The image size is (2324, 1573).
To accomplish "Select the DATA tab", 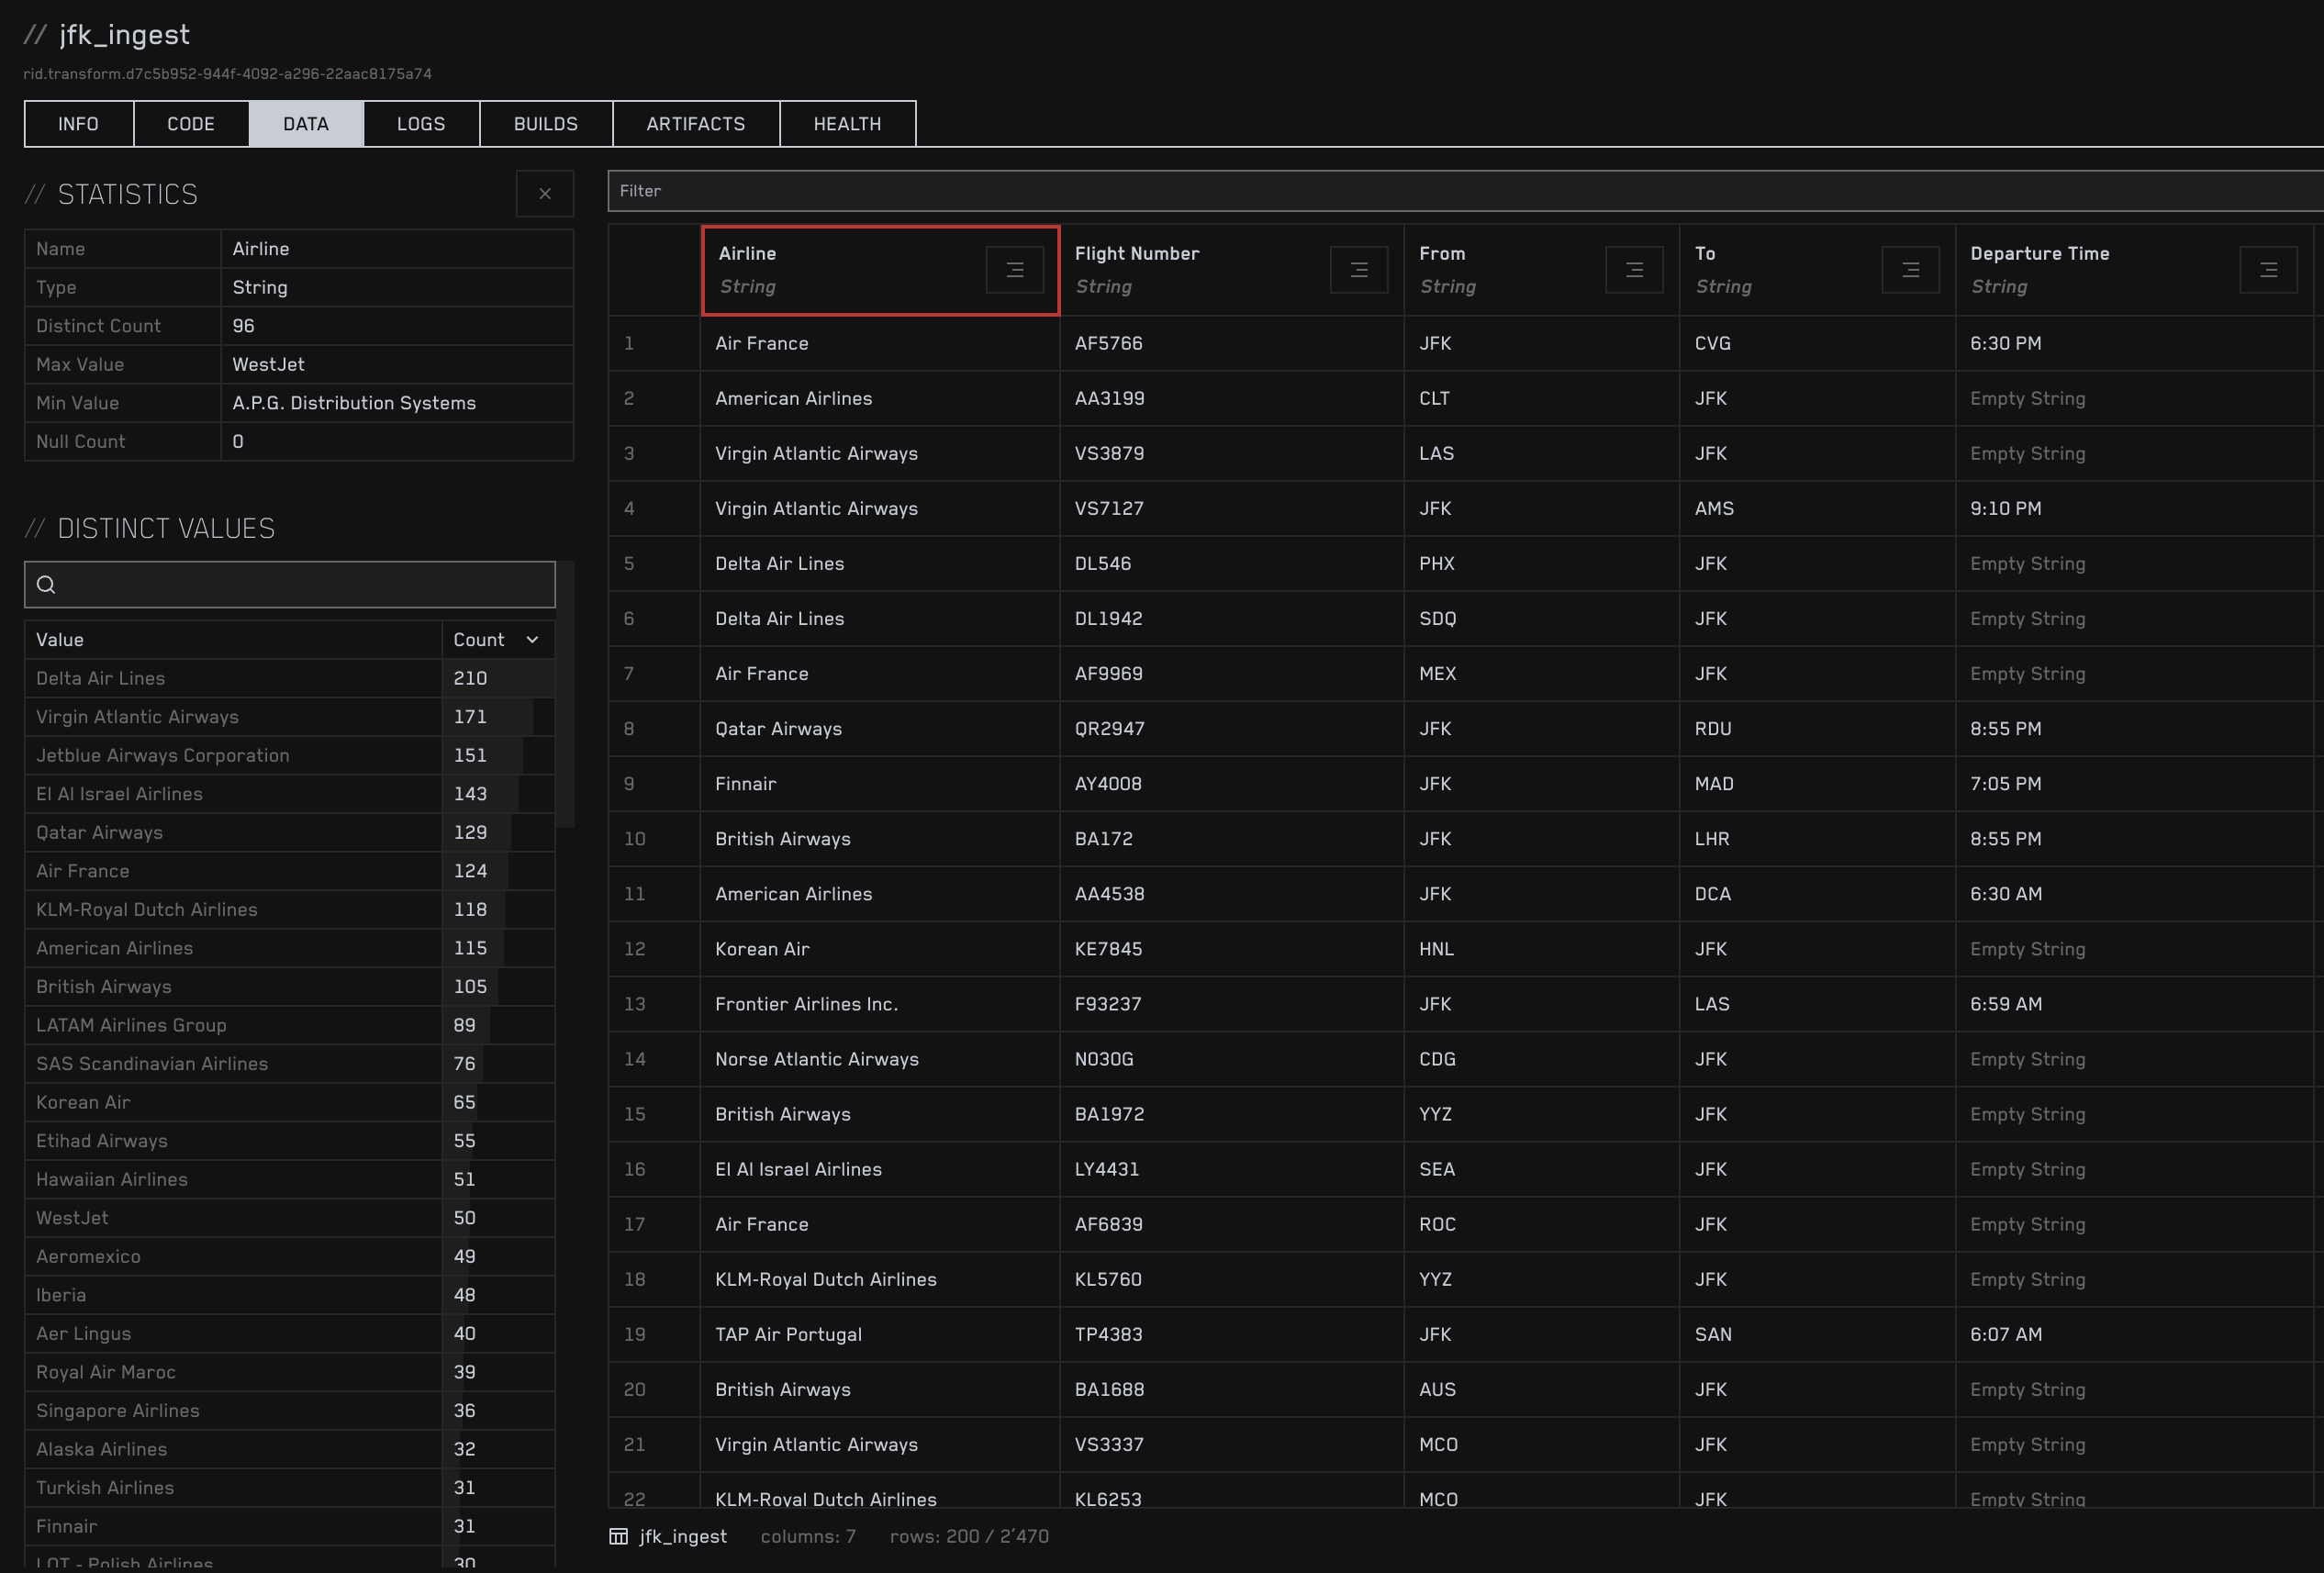I will (306, 124).
